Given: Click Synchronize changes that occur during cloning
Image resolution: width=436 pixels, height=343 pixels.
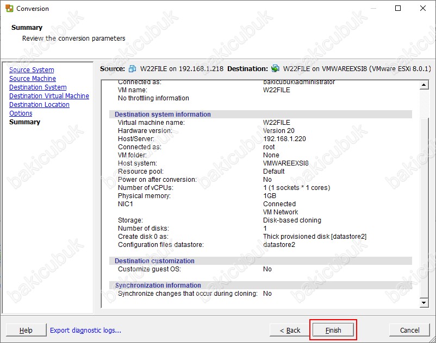Looking at the screenshot, I should tap(188, 293).
